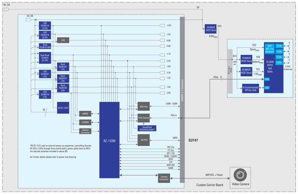Click the R1EX24016ASA0I EEProm block

251,88
